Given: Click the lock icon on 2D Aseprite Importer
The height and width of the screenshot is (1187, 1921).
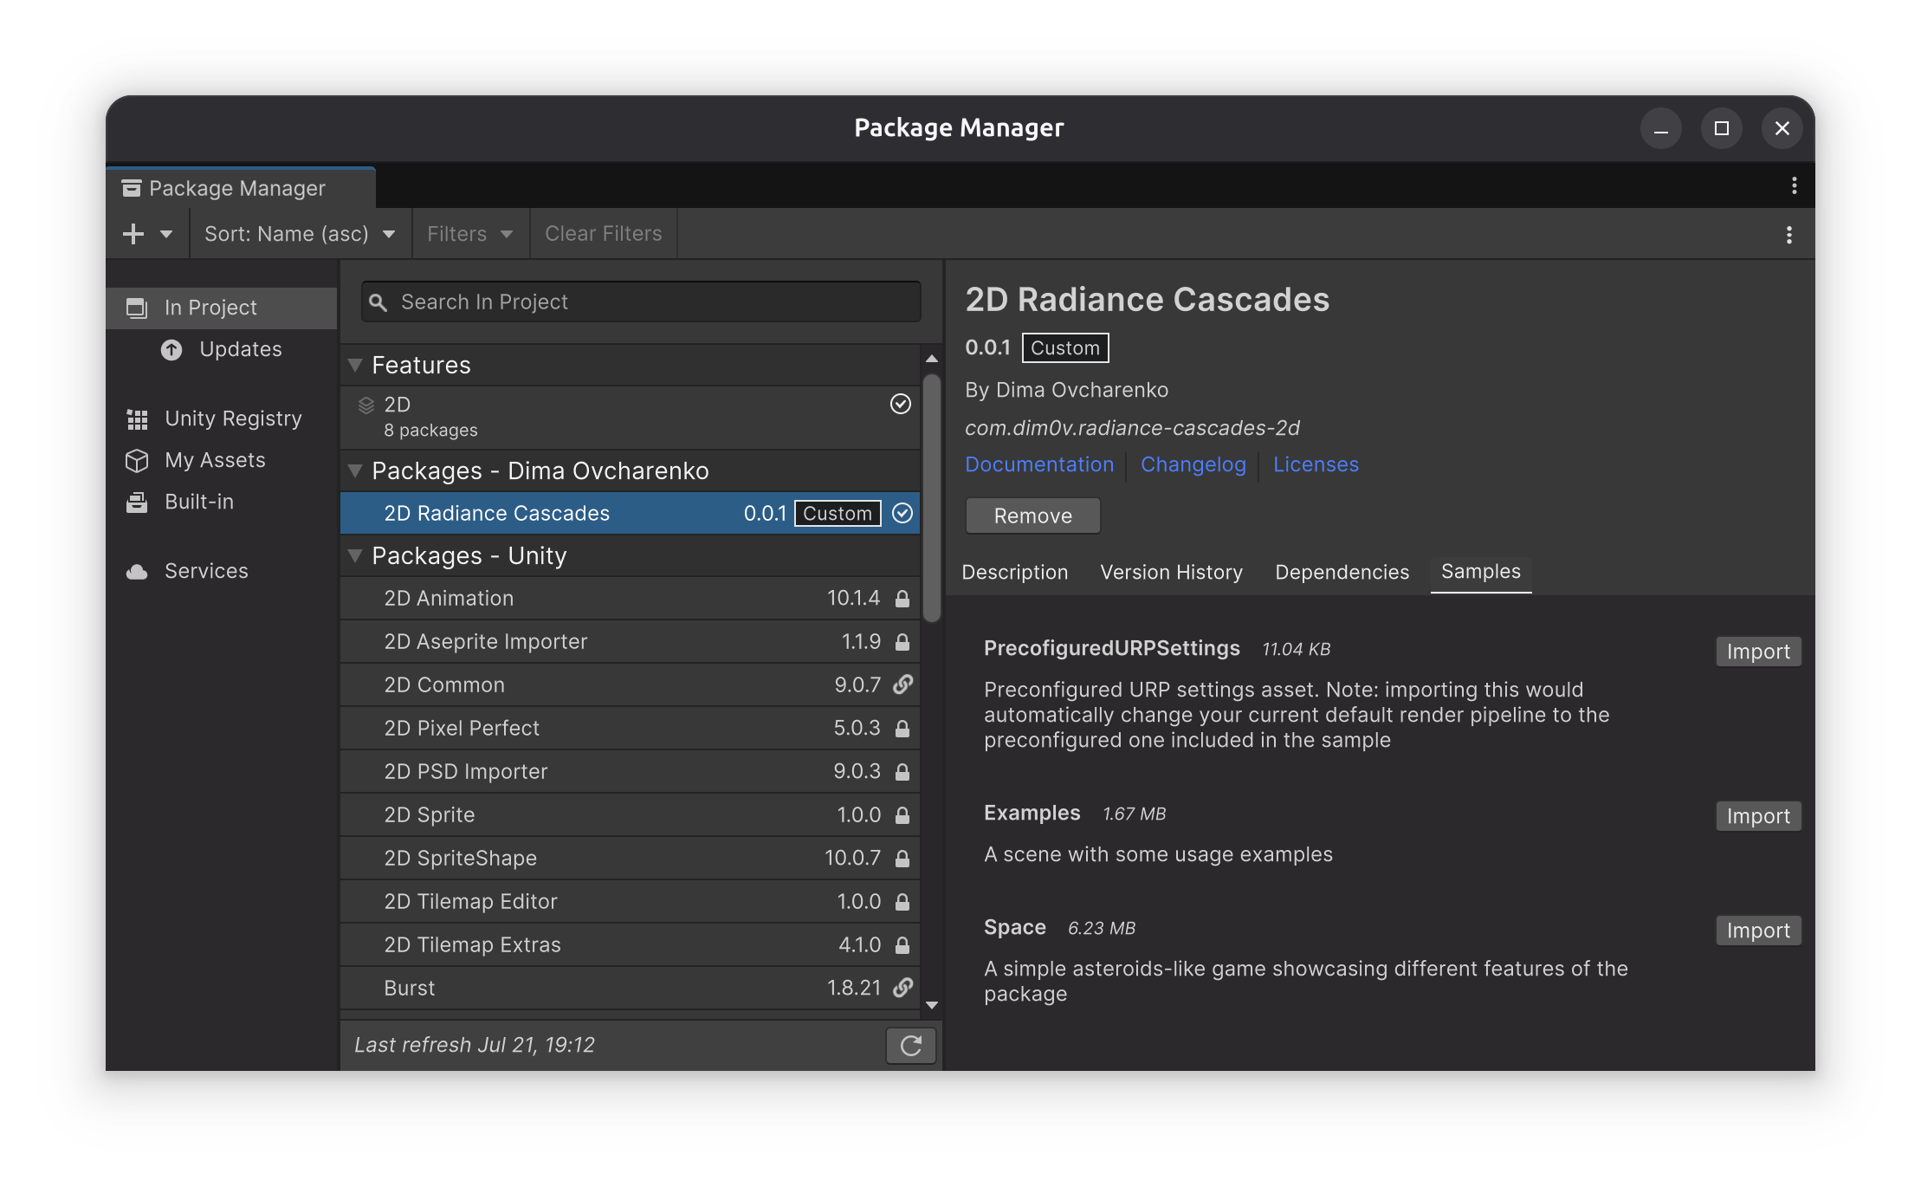Looking at the screenshot, I should pyautogui.click(x=902, y=642).
